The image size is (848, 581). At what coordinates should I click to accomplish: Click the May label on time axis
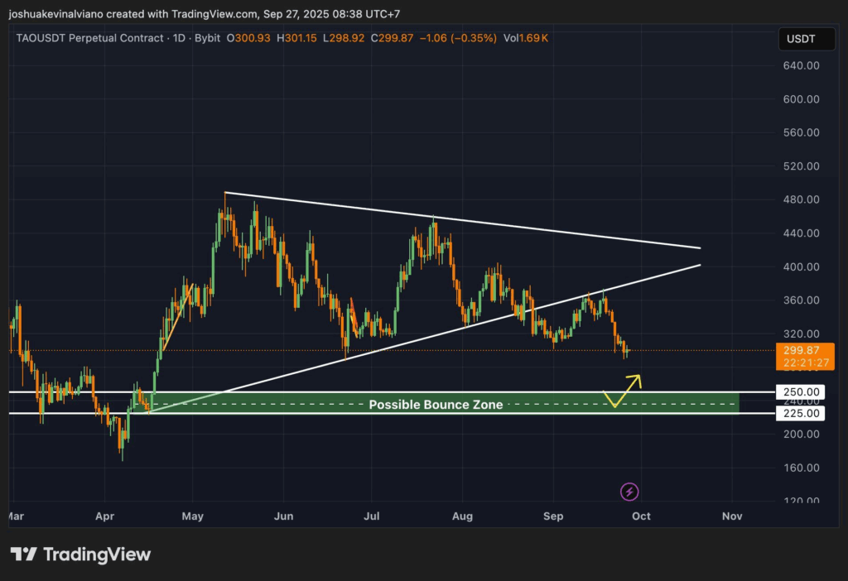click(192, 516)
